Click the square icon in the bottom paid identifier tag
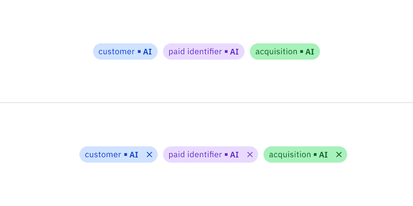The height and width of the screenshot is (206, 413). tap(226, 155)
